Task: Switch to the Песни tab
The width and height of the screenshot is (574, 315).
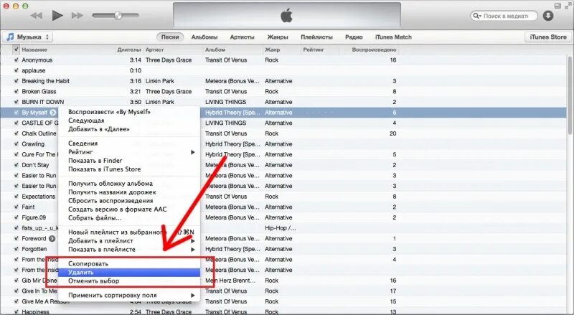Action: (x=170, y=37)
